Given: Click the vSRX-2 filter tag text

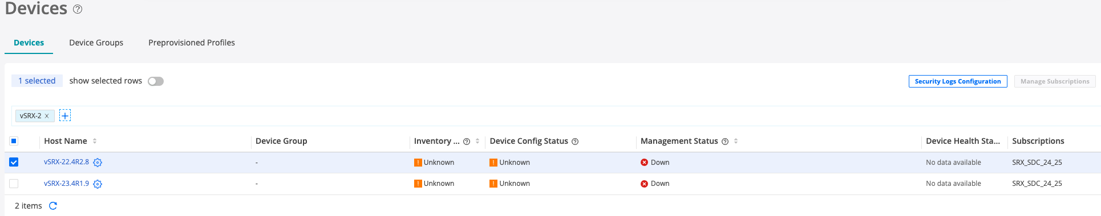Looking at the screenshot, I should (30, 116).
